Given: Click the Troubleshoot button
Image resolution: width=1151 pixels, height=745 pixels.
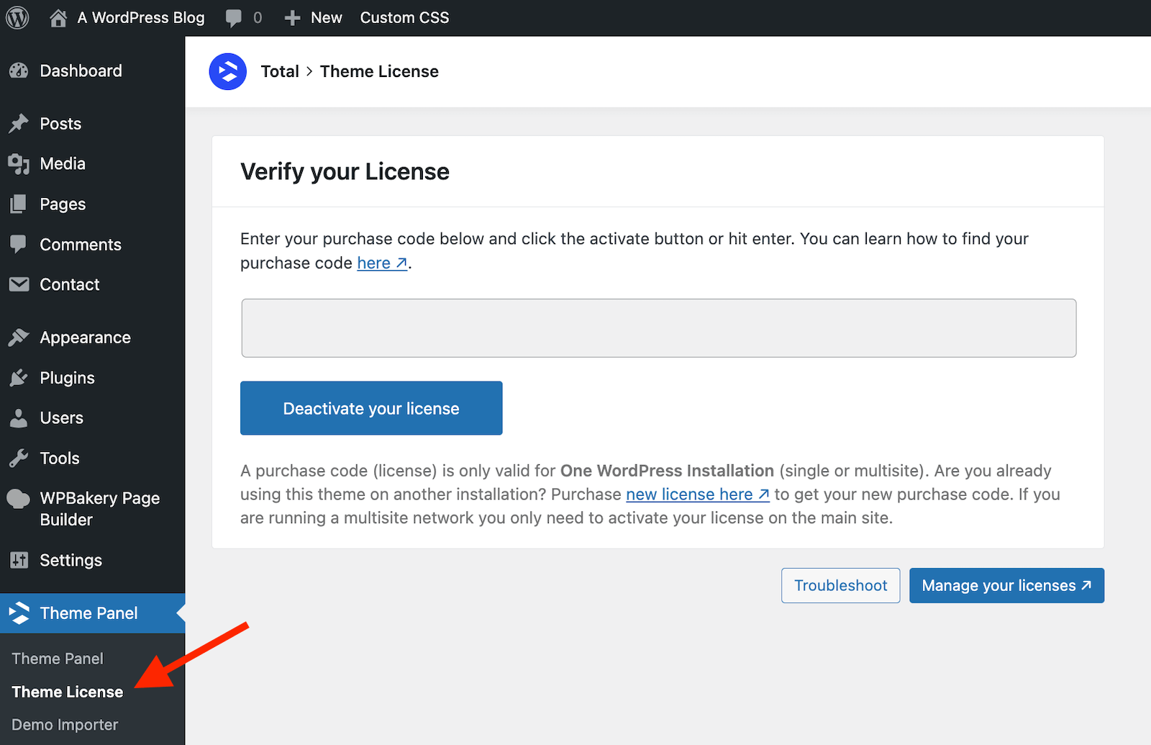Looking at the screenshot, I should coord(840,585).
